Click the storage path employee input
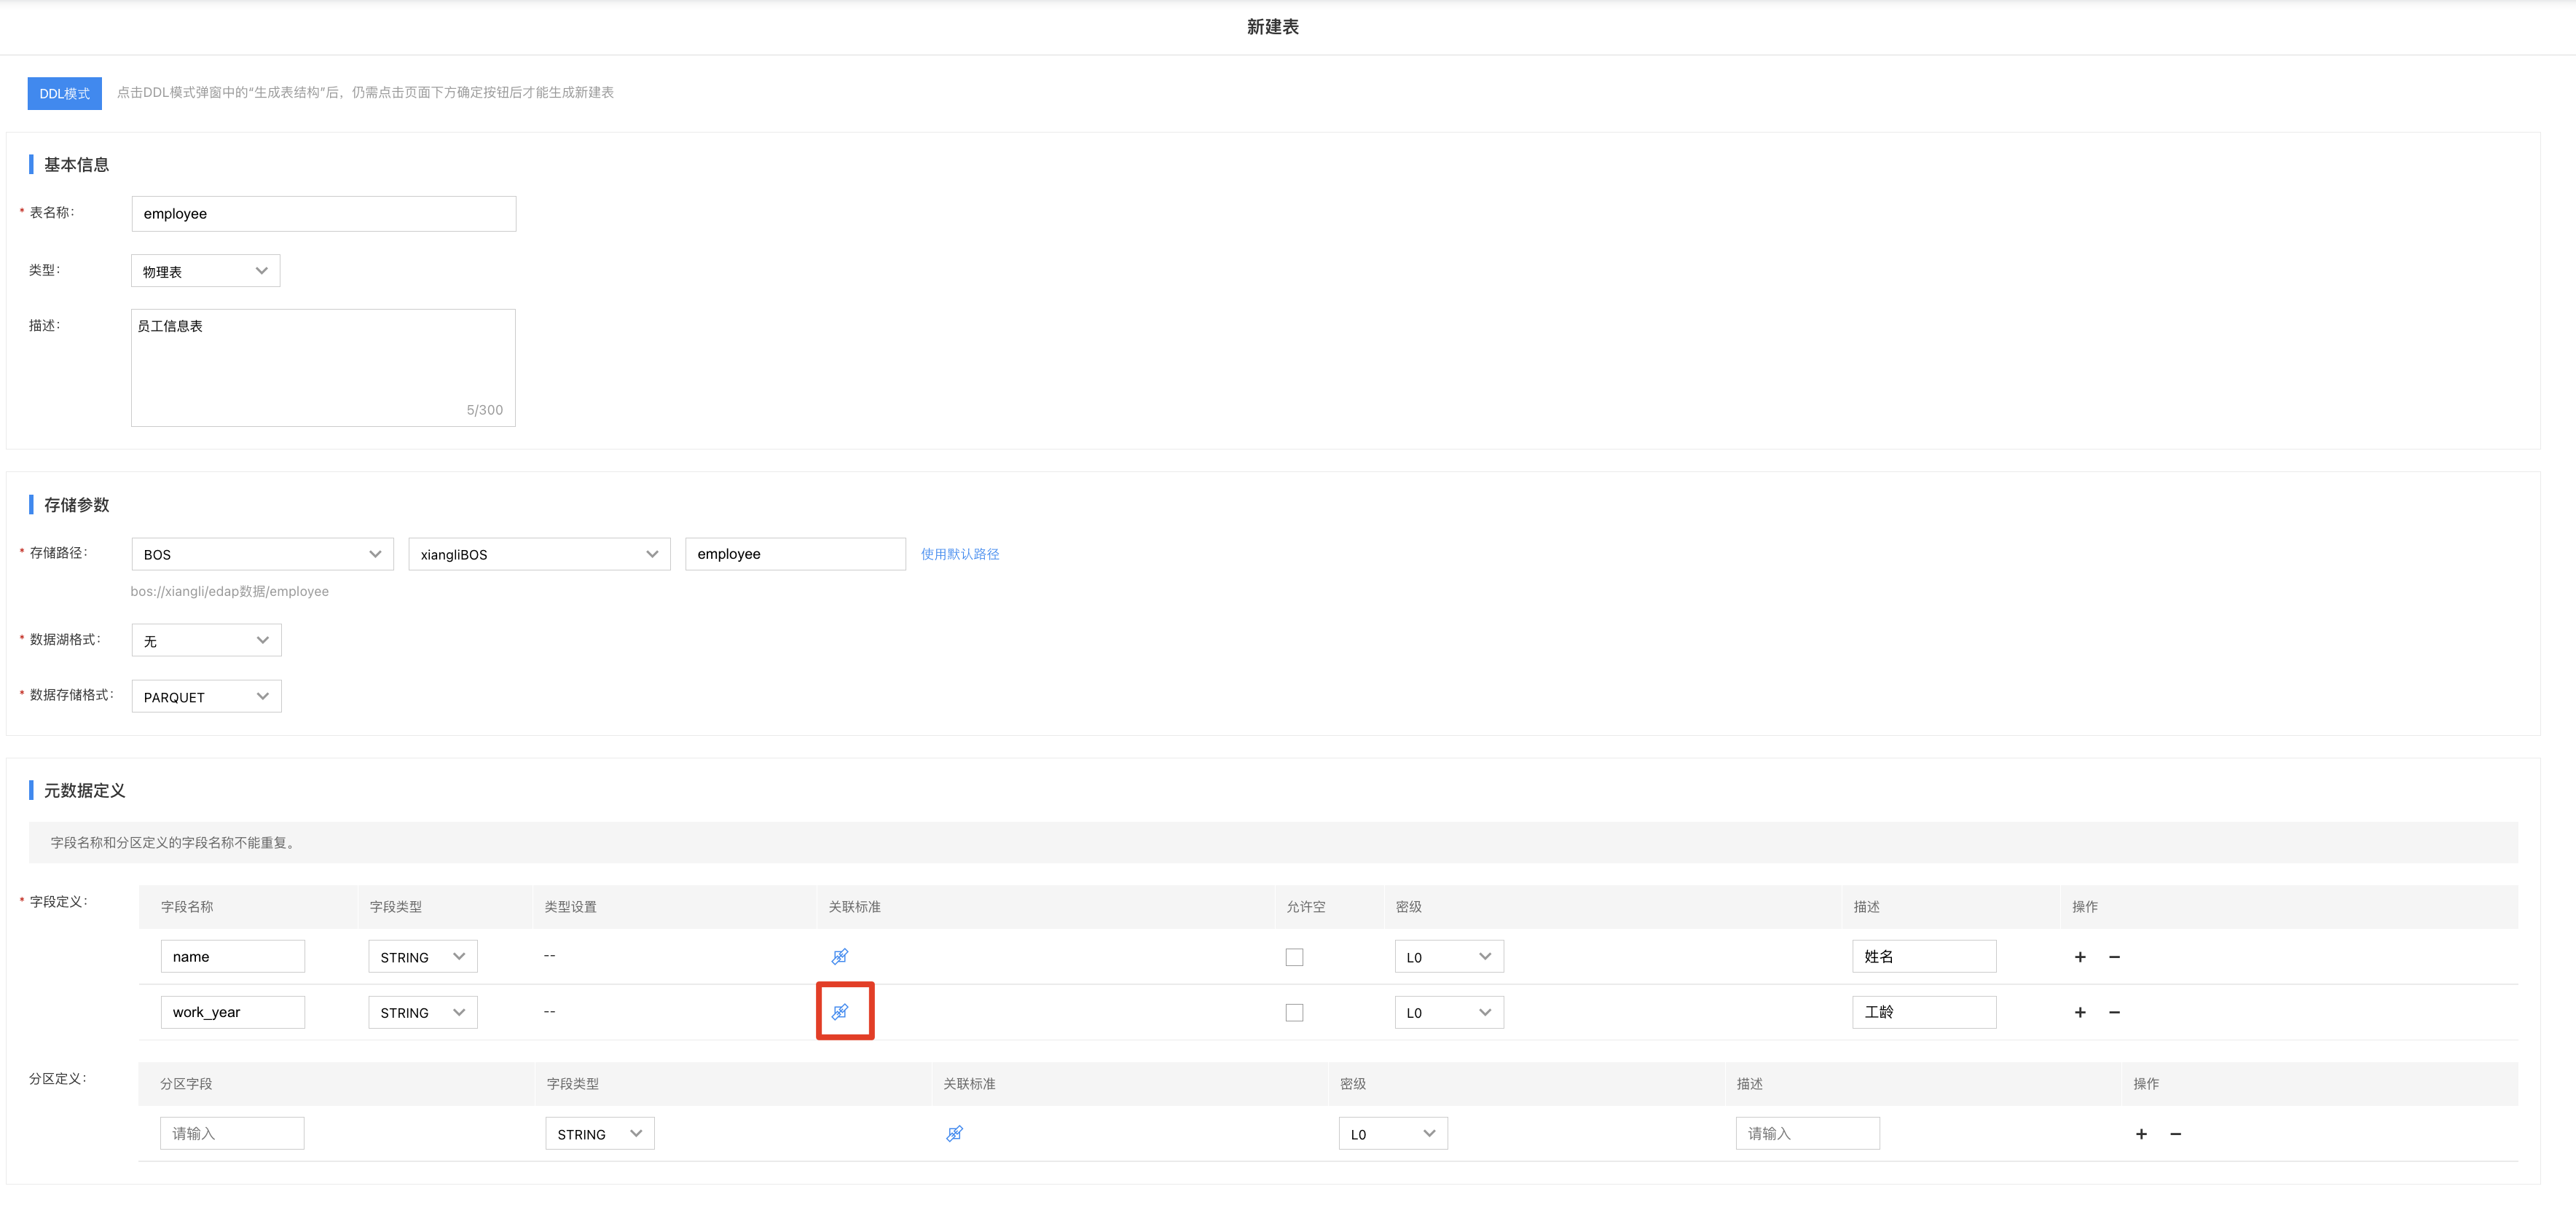 click(795, 554)
